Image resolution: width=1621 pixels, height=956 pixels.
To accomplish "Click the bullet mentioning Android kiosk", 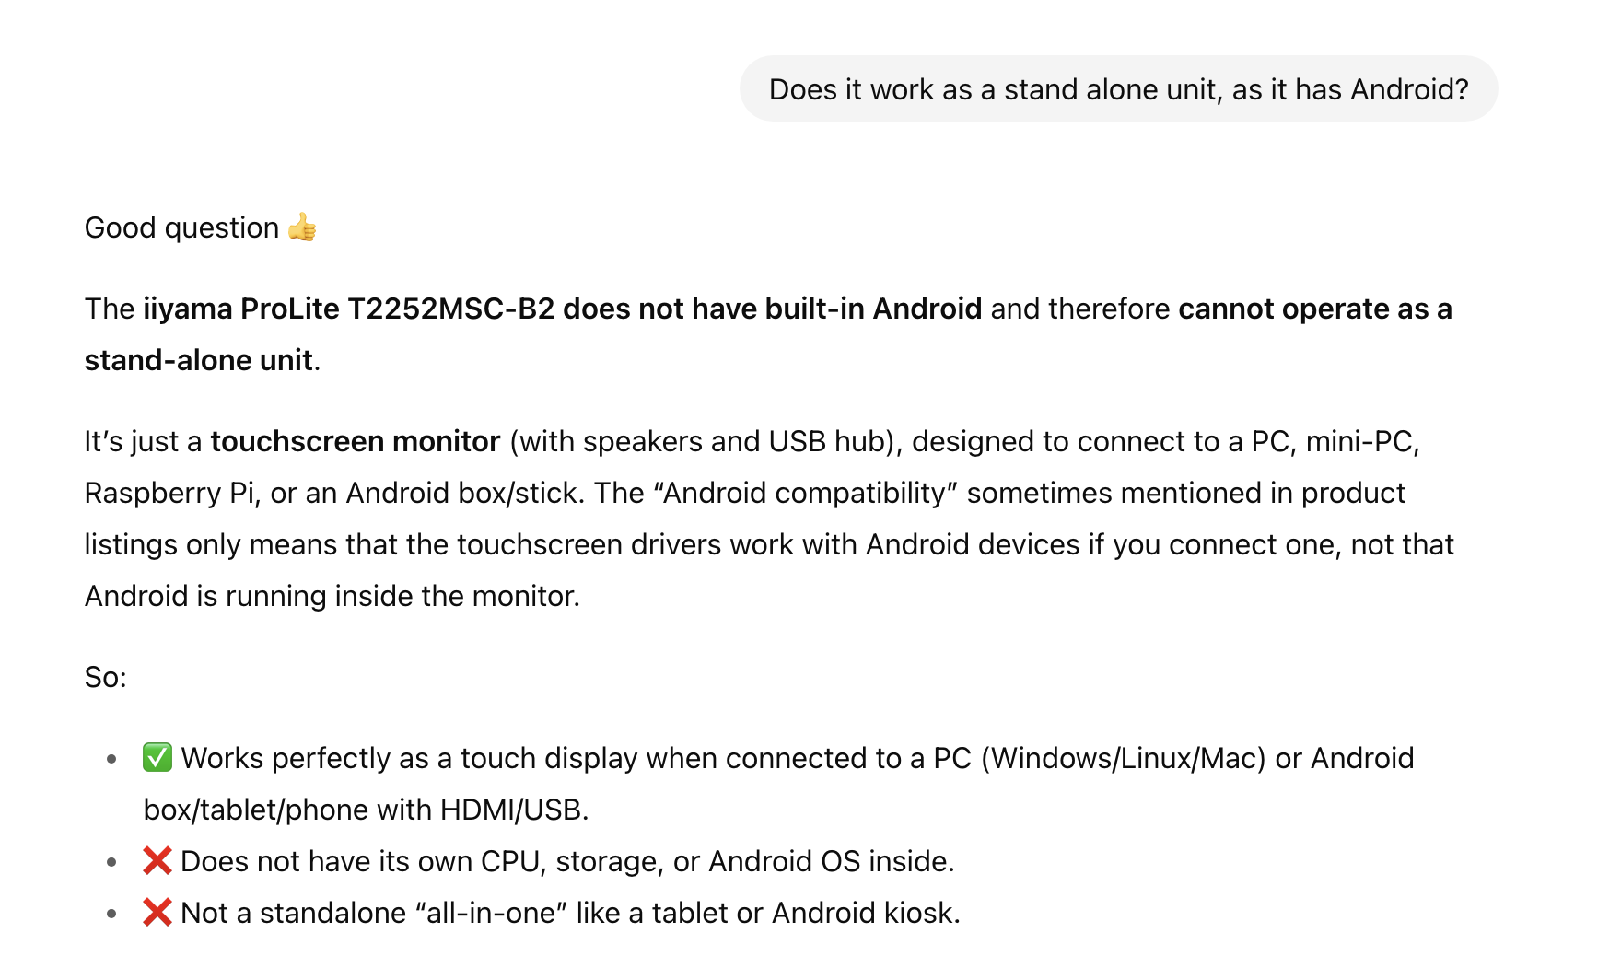I will (x=552, y=913).
